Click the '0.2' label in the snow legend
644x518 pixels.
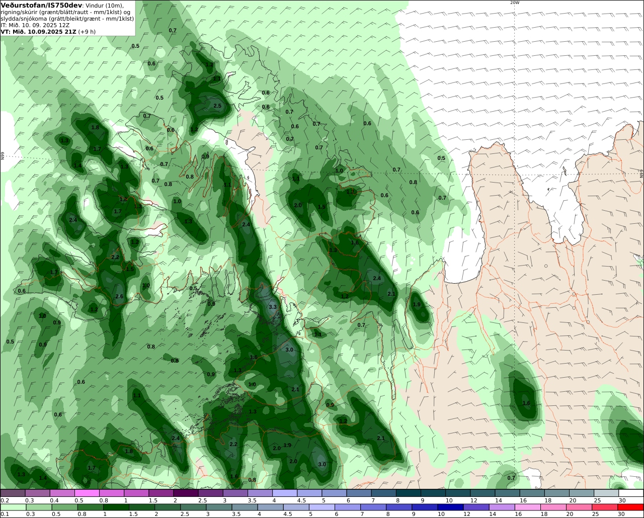(5, 500)
